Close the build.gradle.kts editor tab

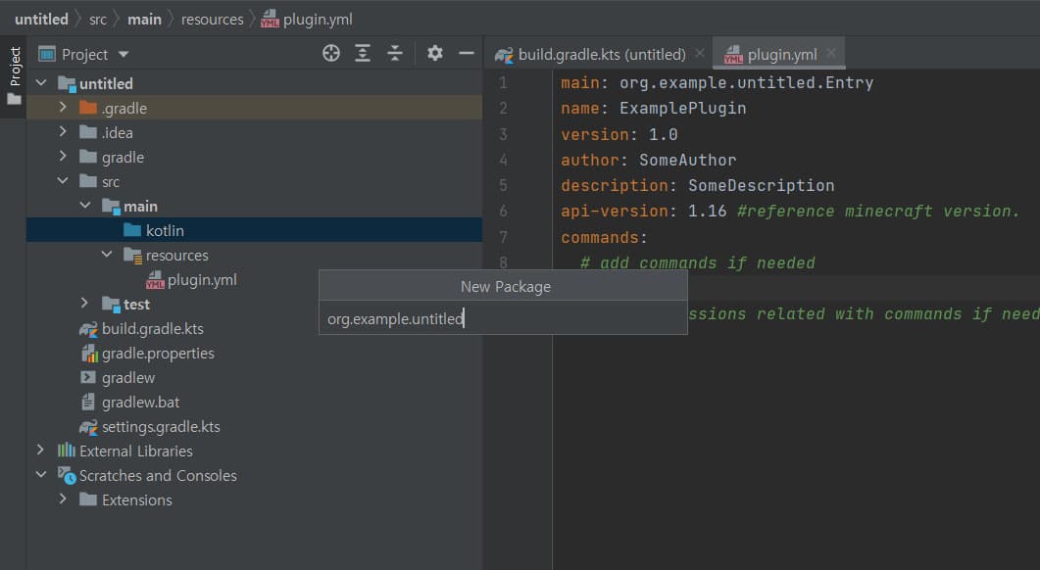coord(699,54)
